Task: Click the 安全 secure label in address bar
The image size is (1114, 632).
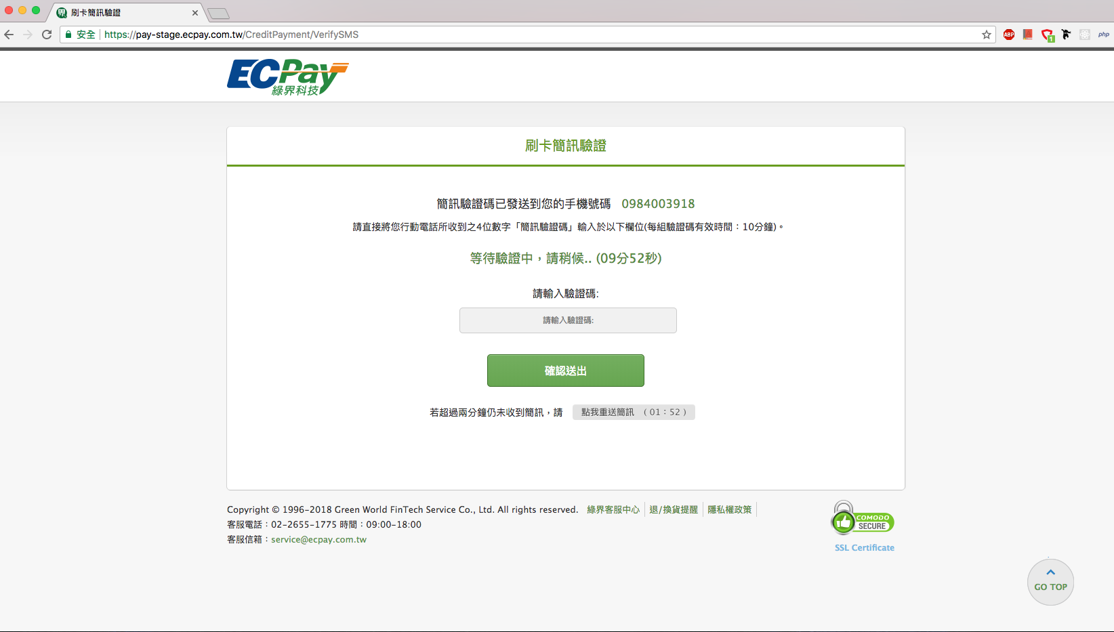Action: (86, 35)
